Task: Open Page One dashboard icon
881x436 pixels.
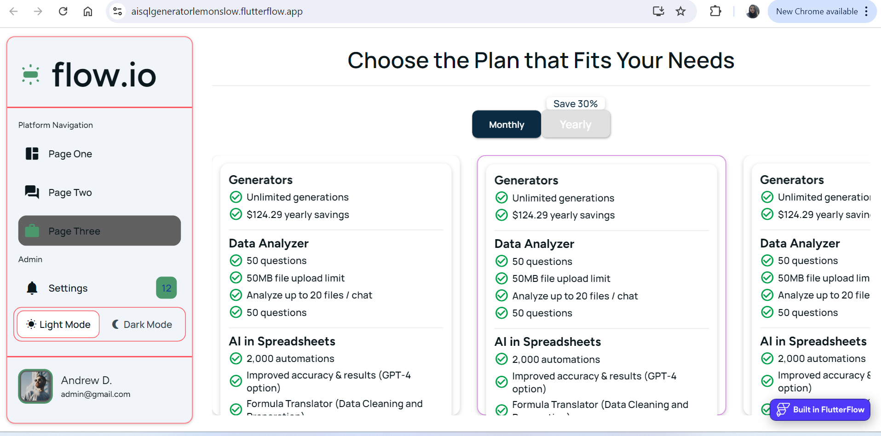Action: [32, 154]
